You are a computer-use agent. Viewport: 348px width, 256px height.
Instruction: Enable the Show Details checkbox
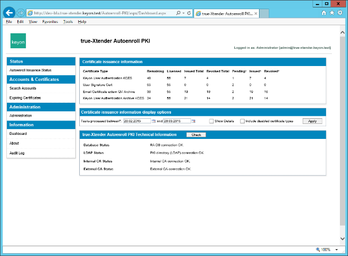point(211,121)
